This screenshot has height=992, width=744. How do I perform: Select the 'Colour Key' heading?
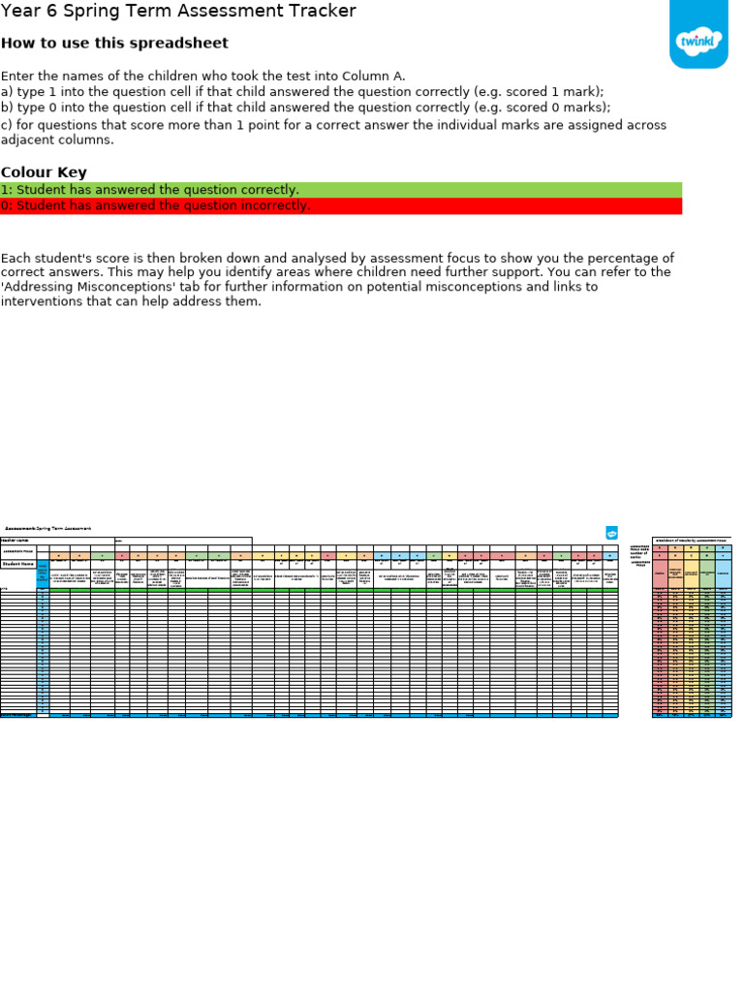(44, 172)
